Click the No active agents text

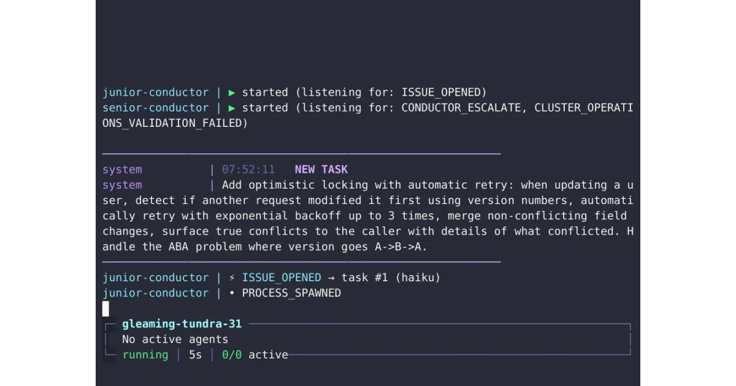(175, 339)
